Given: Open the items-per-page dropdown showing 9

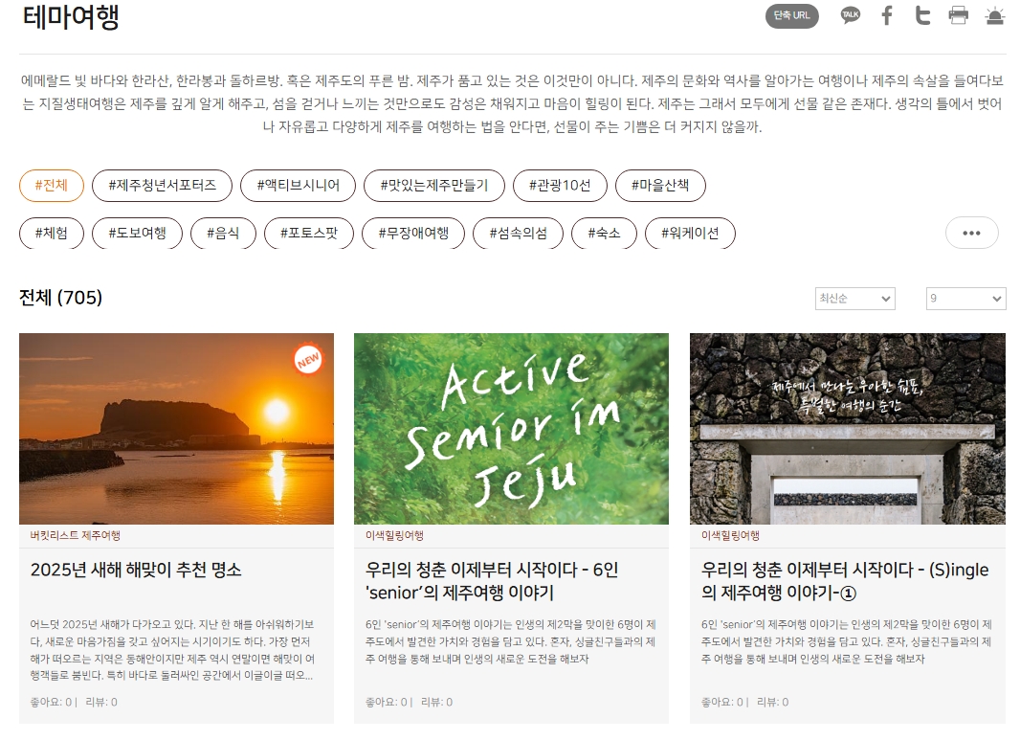Looking at the screenshot, I should (966, 298).
